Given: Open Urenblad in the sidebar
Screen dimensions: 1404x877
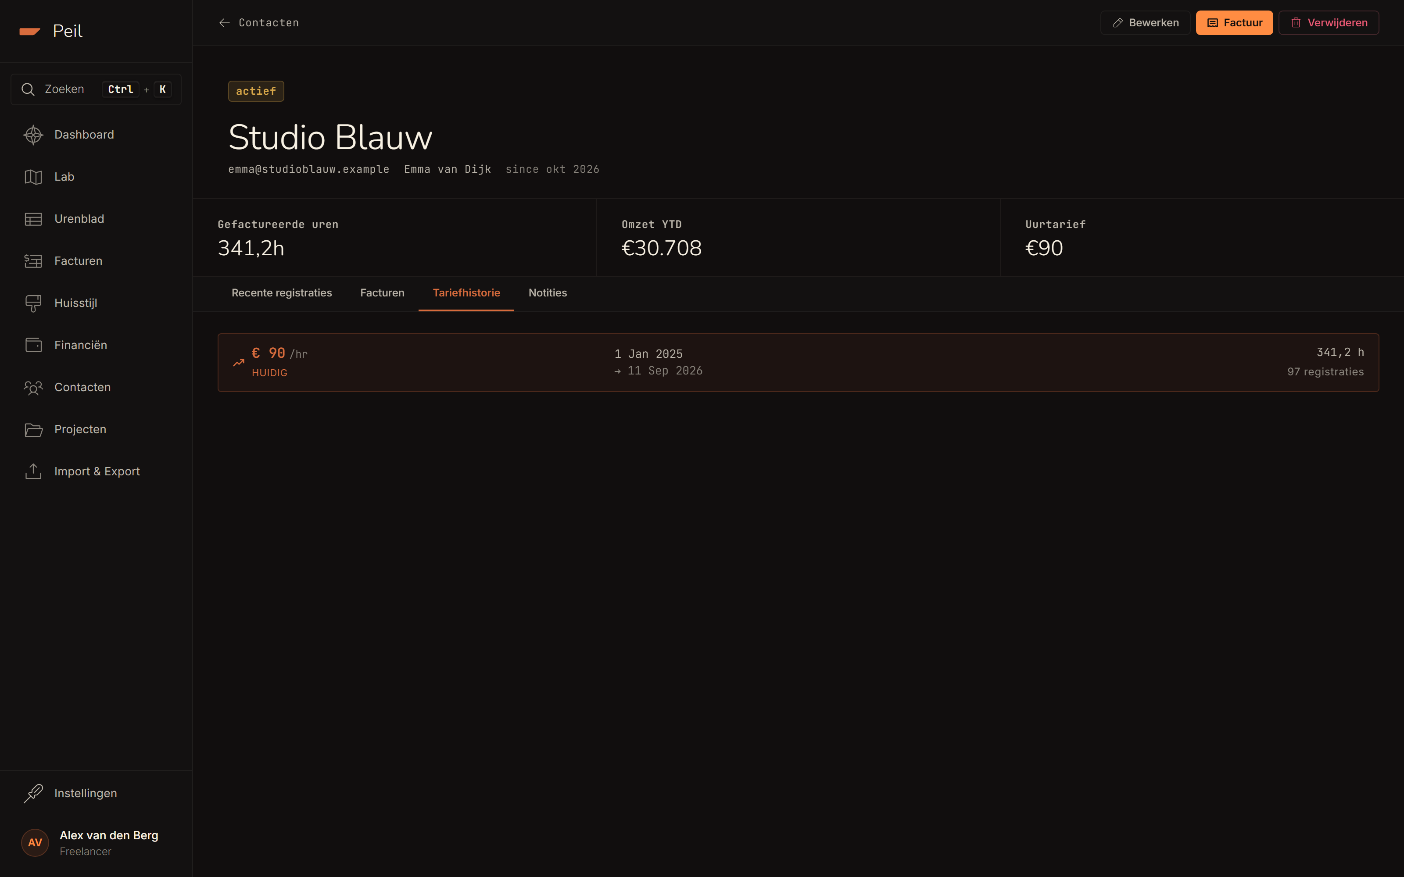Looking at the screenshot, I should coord(97,219).
